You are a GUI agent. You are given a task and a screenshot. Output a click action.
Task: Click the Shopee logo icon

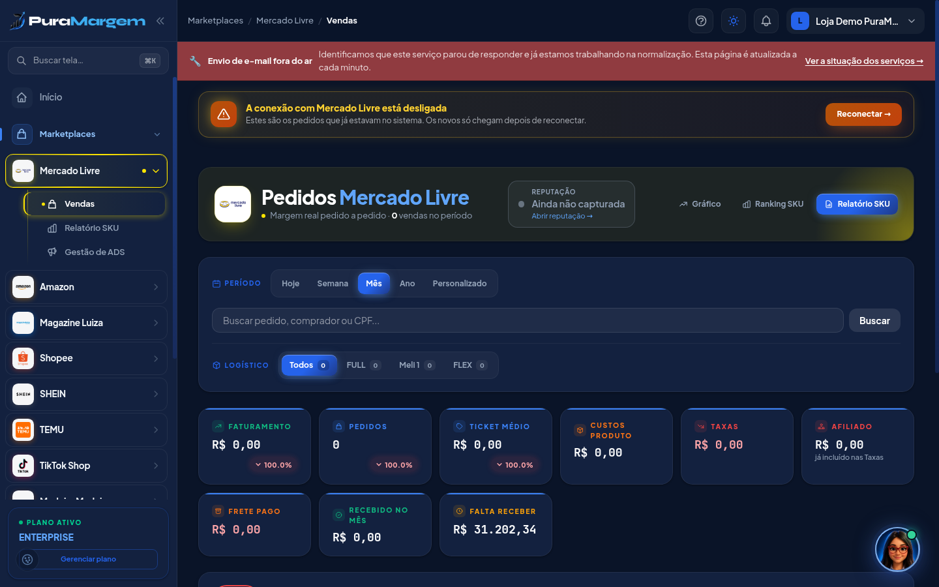point(23,358)
